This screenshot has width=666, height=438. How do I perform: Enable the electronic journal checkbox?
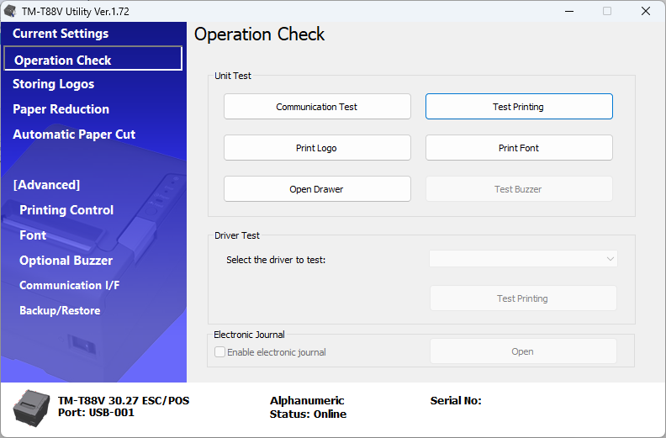point(219,351)
